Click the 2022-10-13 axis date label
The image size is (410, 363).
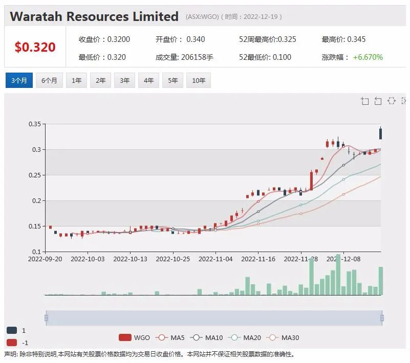(130, 259)
